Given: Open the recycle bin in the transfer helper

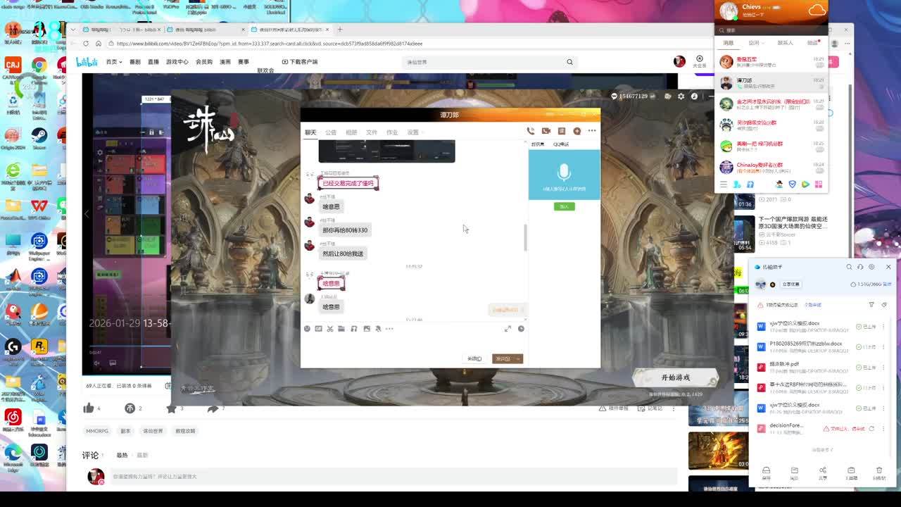Looking at the screenshot, I should tap(879, 473).
